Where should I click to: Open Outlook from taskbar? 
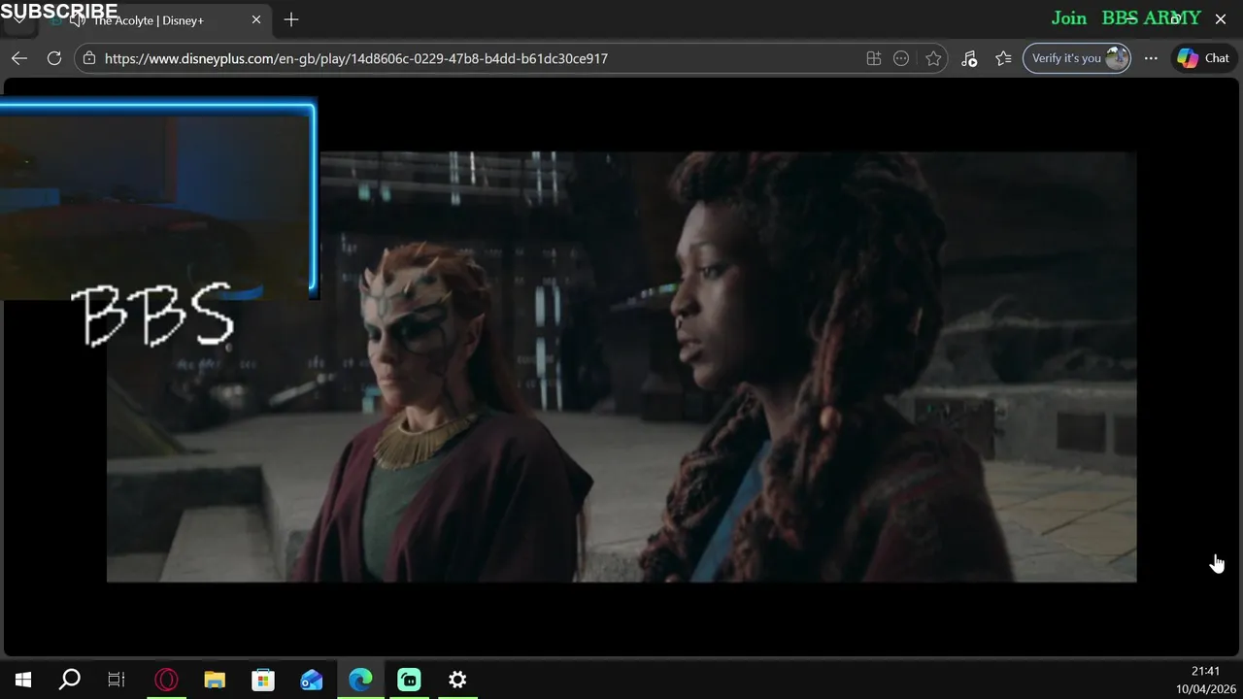312,680
